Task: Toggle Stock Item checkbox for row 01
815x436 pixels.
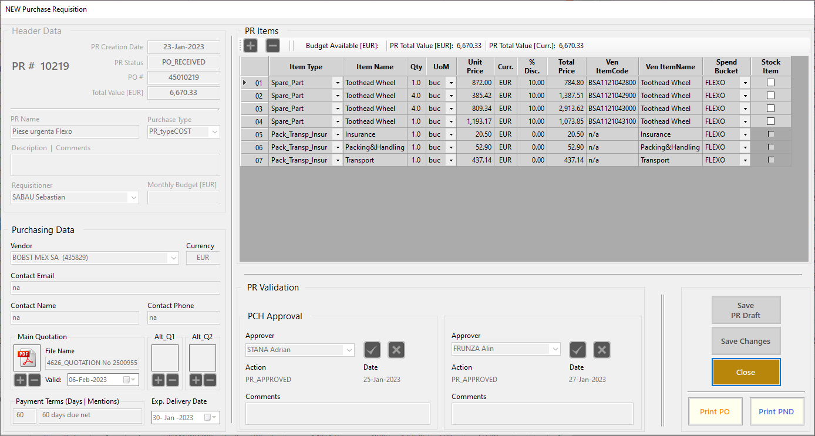Action: coord(771,83)
